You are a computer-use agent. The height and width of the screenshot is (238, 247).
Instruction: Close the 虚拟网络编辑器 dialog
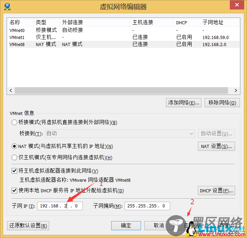click(x=237, y=5)
